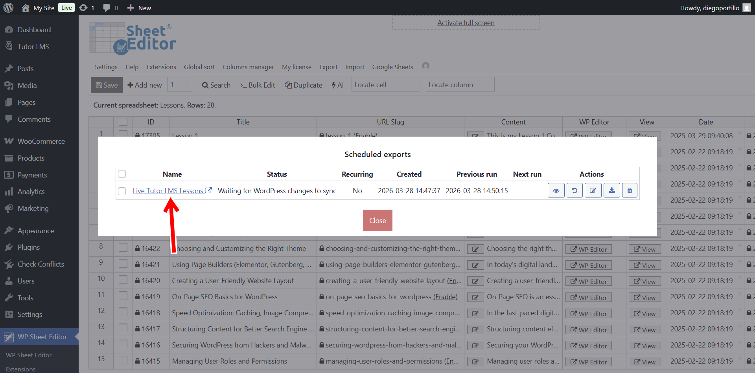Delete the scheduled export via trash icon
The height and width of the screenshot is (373, 755).
pos(630,190)
